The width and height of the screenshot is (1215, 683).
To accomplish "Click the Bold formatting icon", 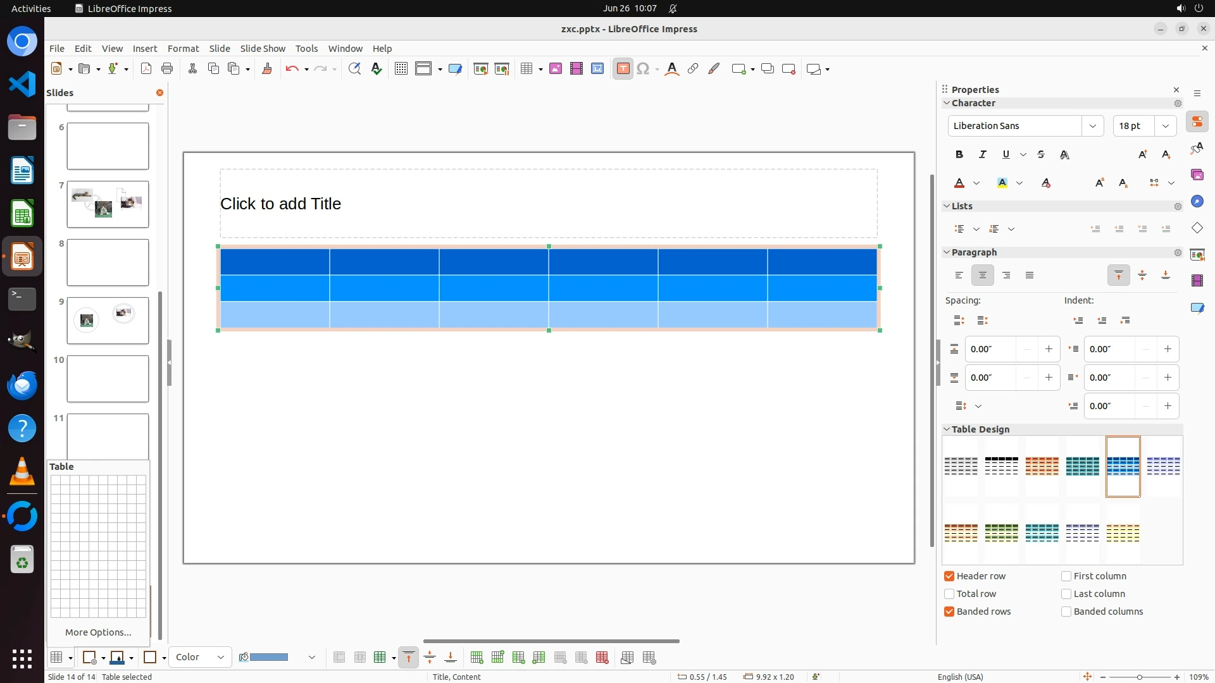I will (x=959, y=154).
